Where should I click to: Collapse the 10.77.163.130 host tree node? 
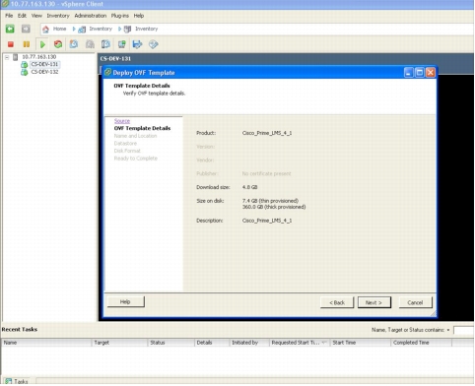click(x=7, y=57)
